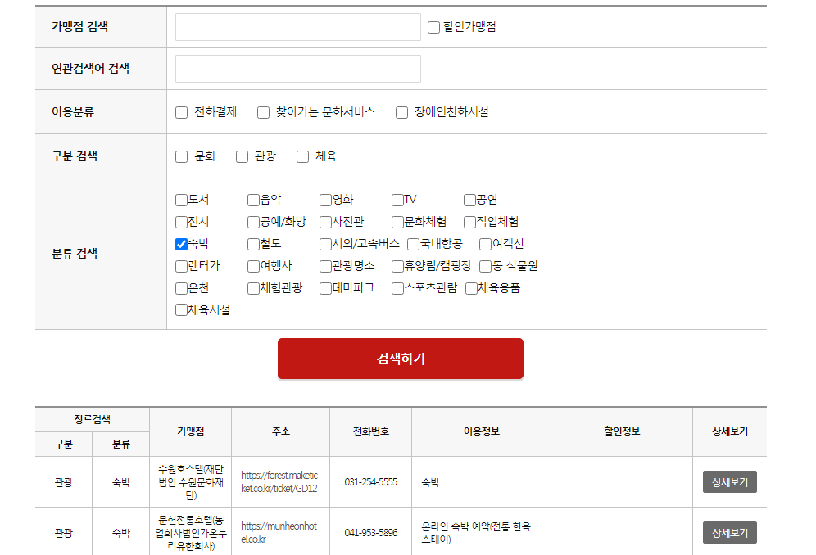Click the 수원호스텔 merchant name cell

[x=190, y=482]
